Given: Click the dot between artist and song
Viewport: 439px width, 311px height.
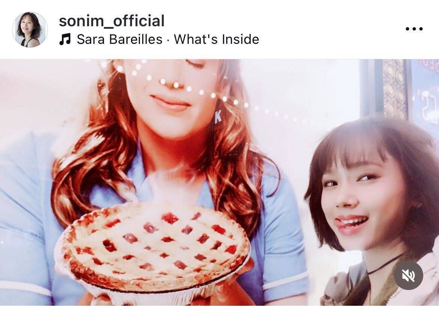Looking at the screenshot, I should point(168,40).
